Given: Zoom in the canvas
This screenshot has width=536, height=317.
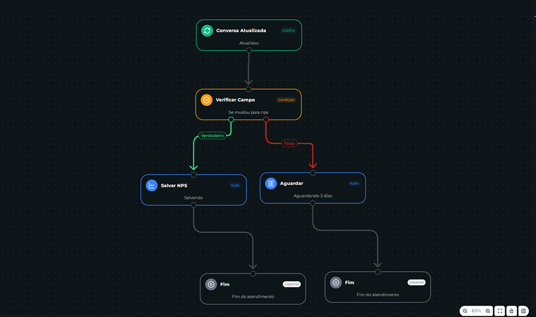Looking at the screenshot, I should click(x=488, y=311).
